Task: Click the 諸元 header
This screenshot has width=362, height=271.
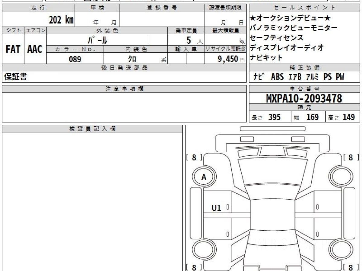Action: 305,108
